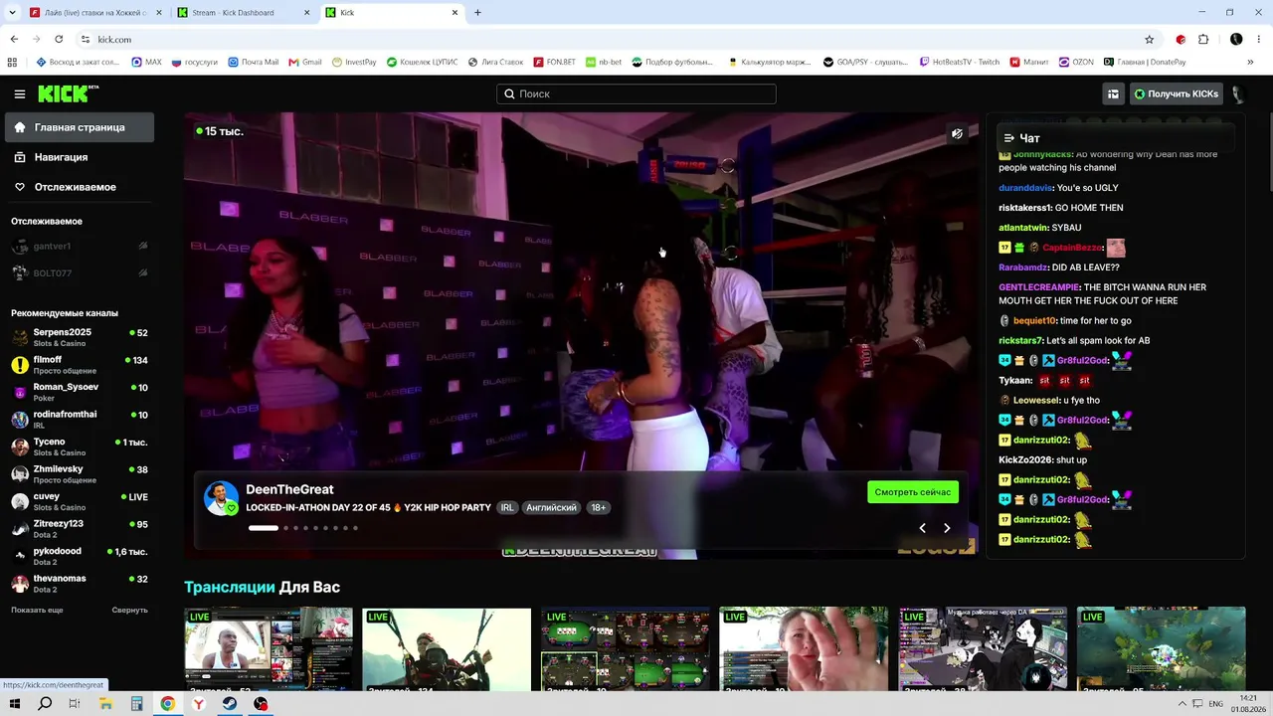Show more bookmarks chevron
Image resolution: width=1273 pixels, height=716 pixels.
click(1250, 62)
